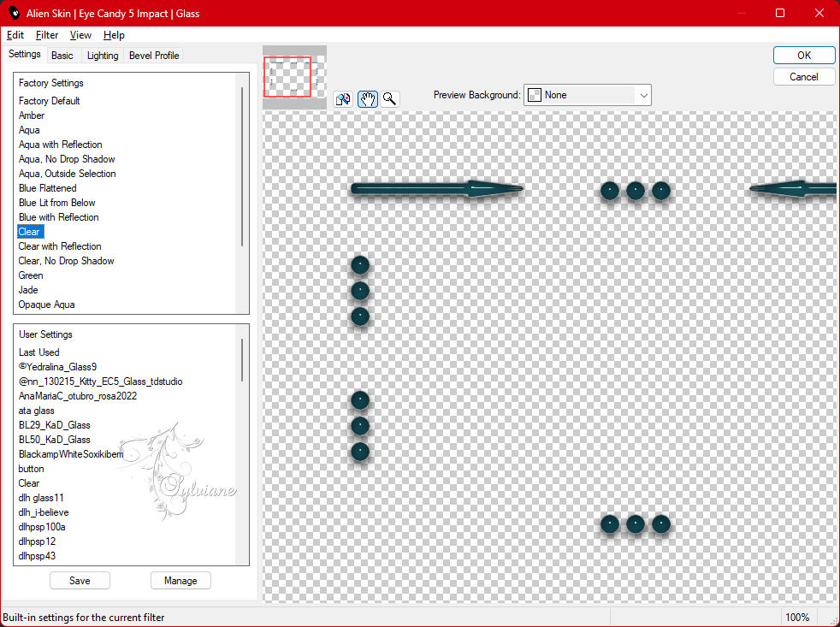Choose the AnaMariaC_otubro_rosa2022 preset
Image resolution: width=840 pixels, height=627 pixels.
point(78,395)
